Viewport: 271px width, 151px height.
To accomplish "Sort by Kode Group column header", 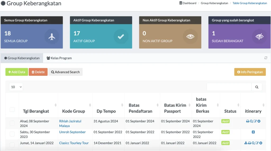I will [74, 111].
